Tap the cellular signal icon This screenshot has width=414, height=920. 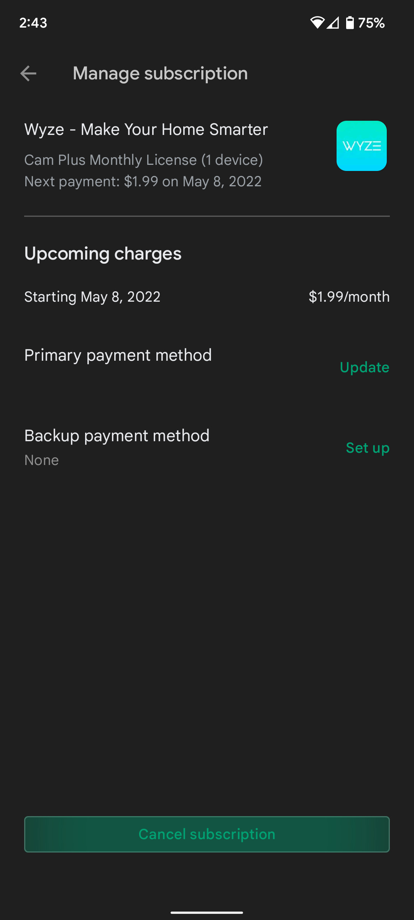[x=333, y=23]
